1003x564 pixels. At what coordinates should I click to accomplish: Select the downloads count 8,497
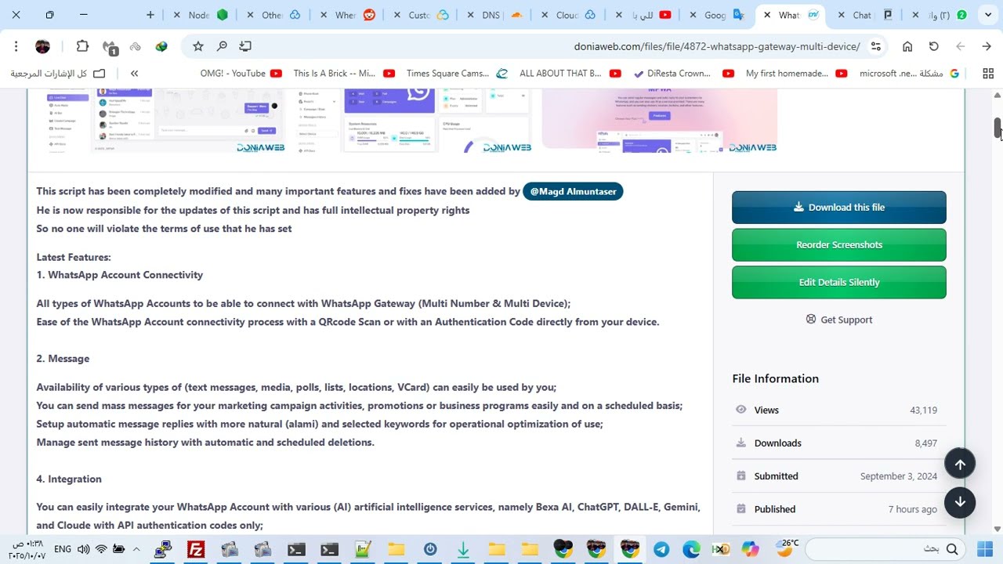(x=925, y=443)
